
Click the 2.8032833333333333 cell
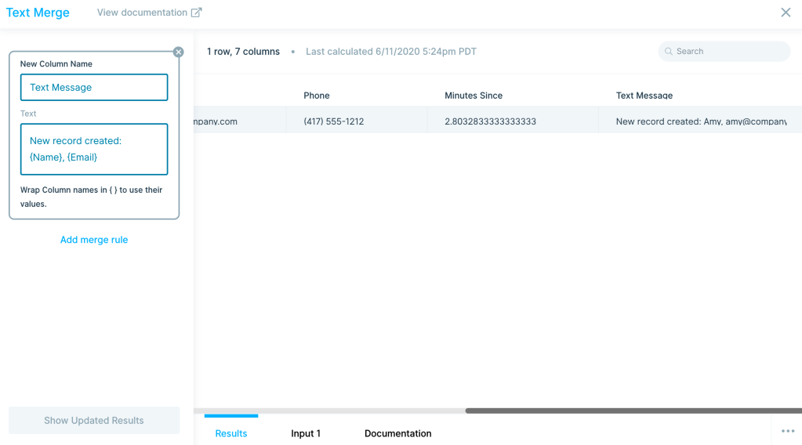(x=491, y=121)
